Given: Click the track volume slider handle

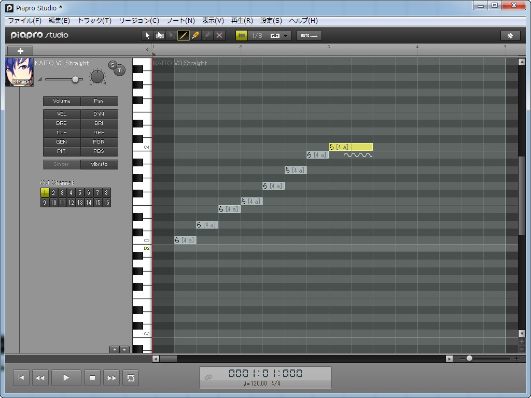Looking at the screenshot, I should [75, 79].
